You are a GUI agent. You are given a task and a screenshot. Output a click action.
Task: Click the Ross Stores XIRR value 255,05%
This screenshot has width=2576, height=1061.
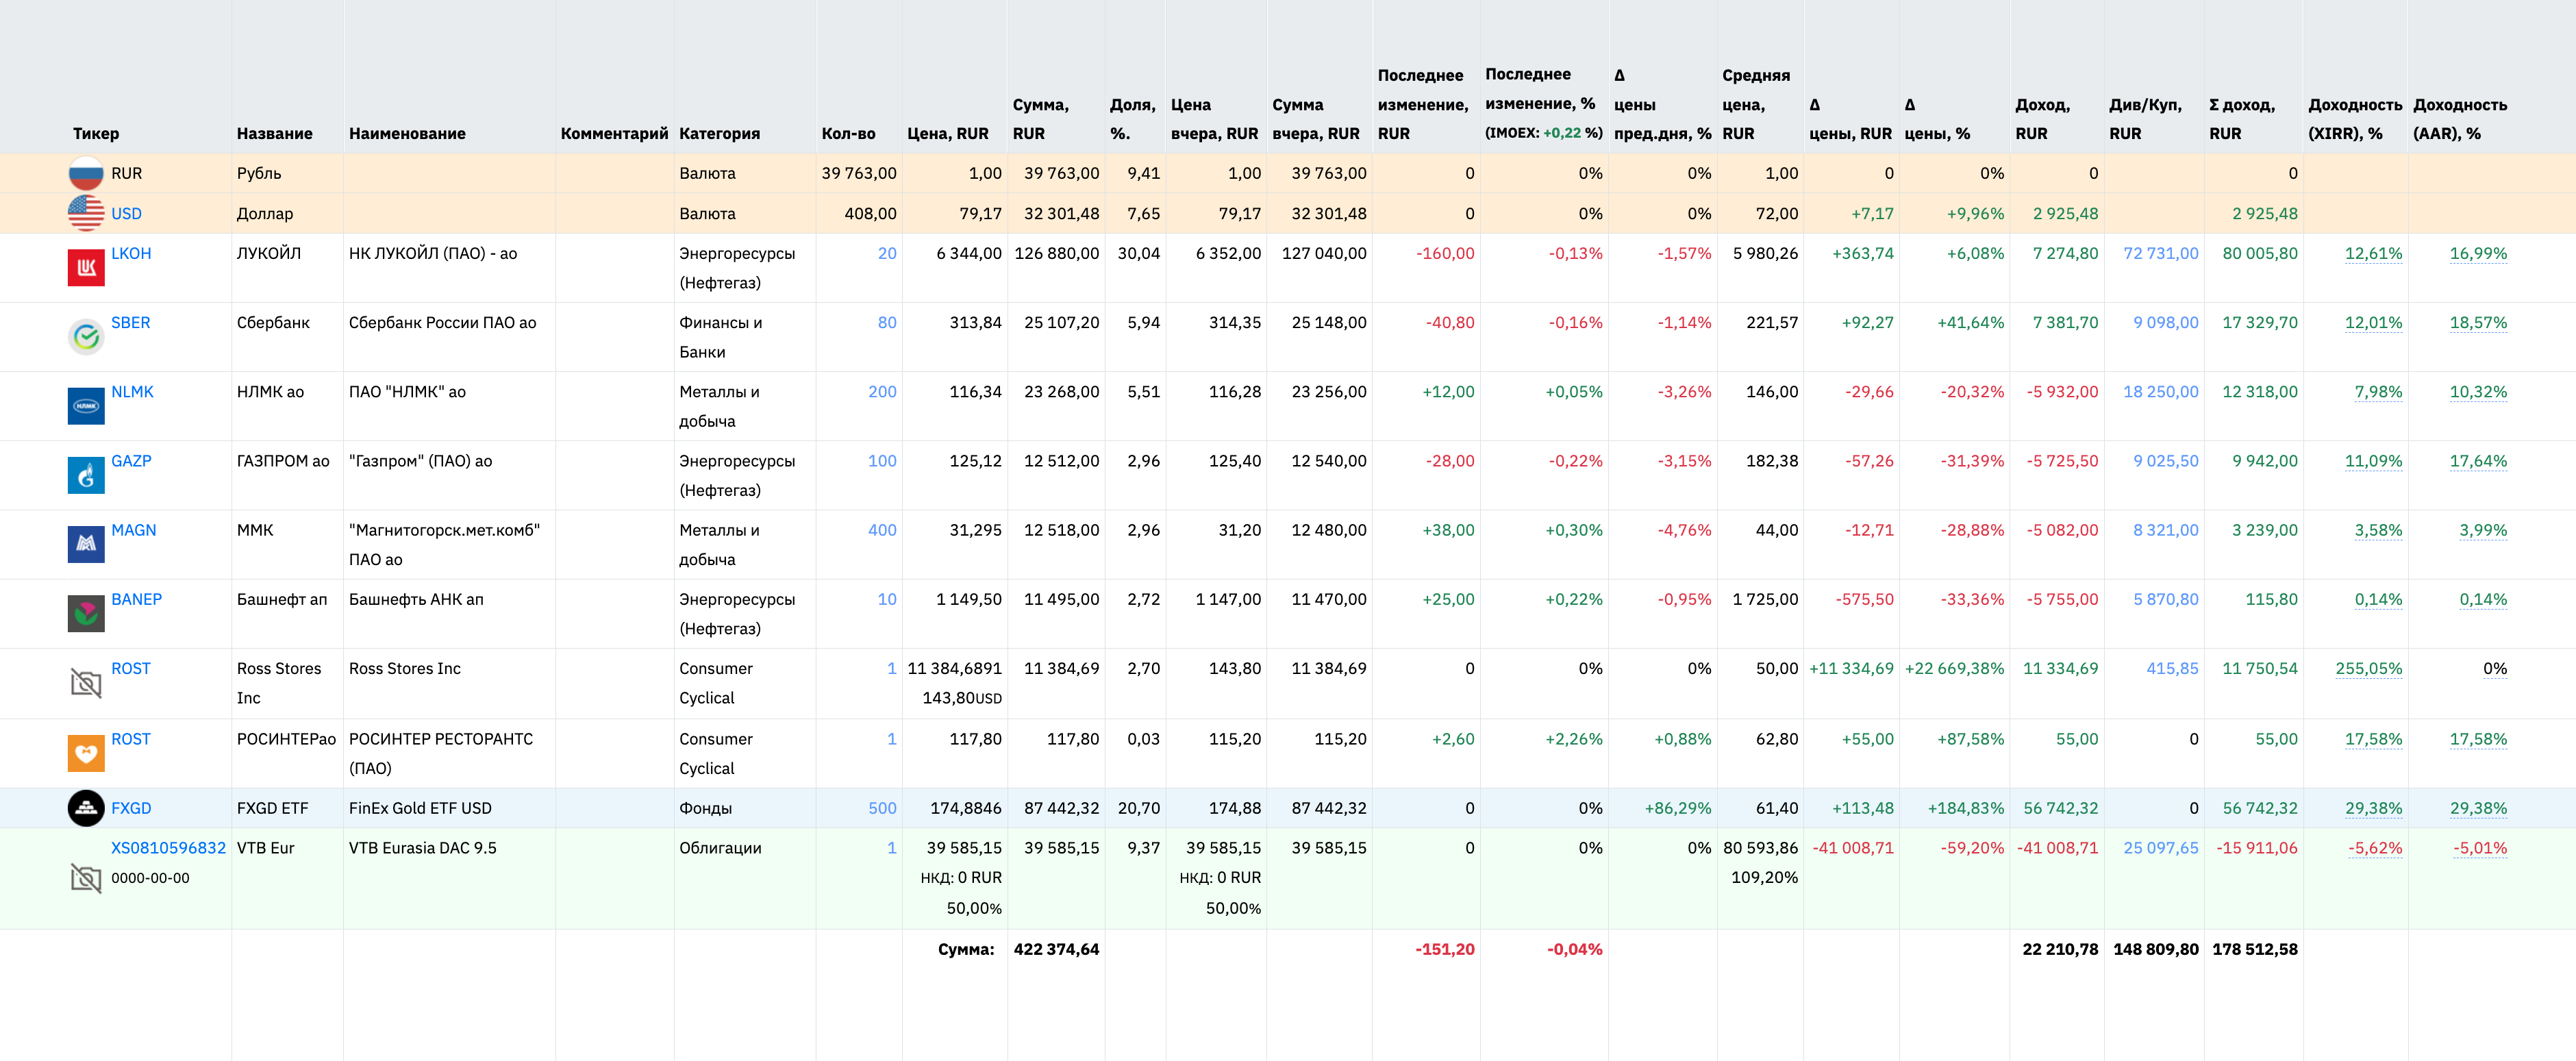(2368, 668)
